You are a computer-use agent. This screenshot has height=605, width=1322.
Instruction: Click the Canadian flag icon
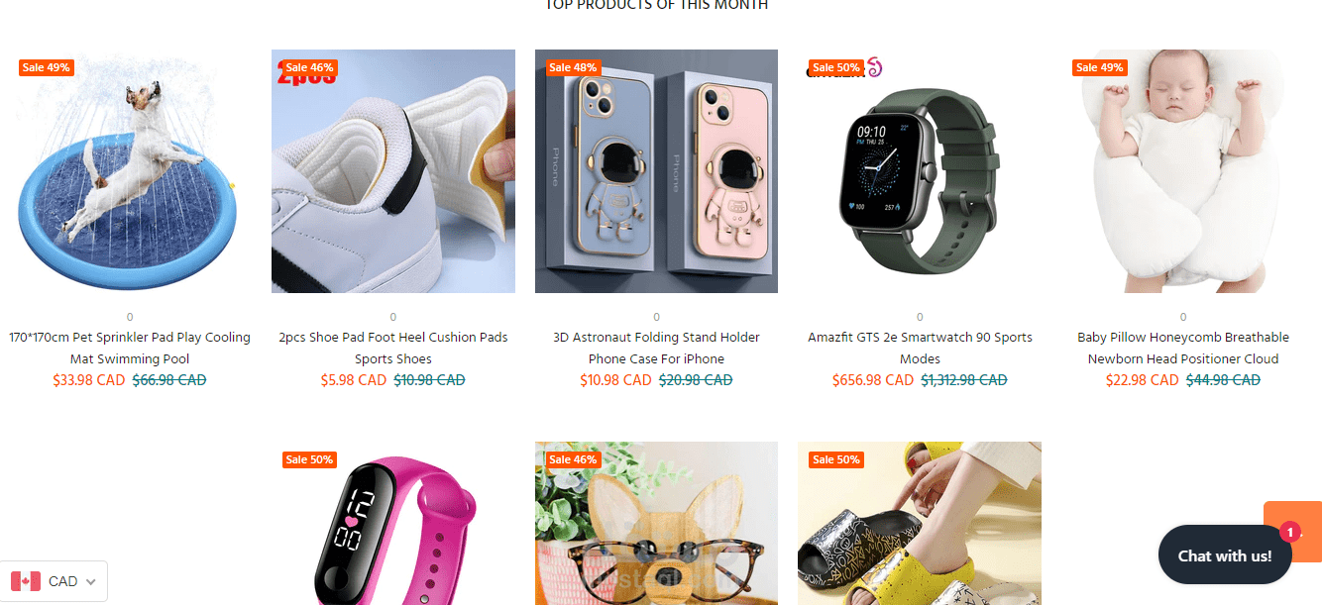pos(26,581)
